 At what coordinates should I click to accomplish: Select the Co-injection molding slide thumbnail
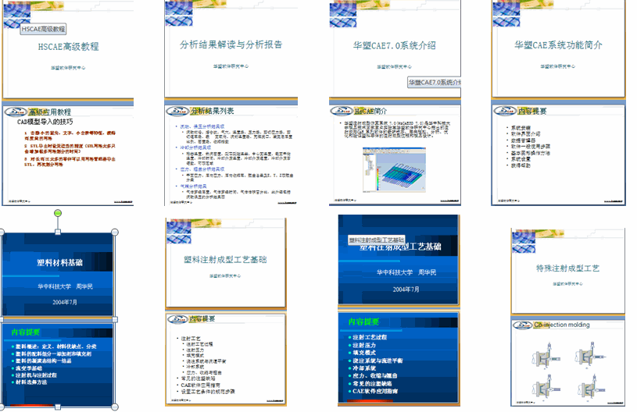click(568, 362)
